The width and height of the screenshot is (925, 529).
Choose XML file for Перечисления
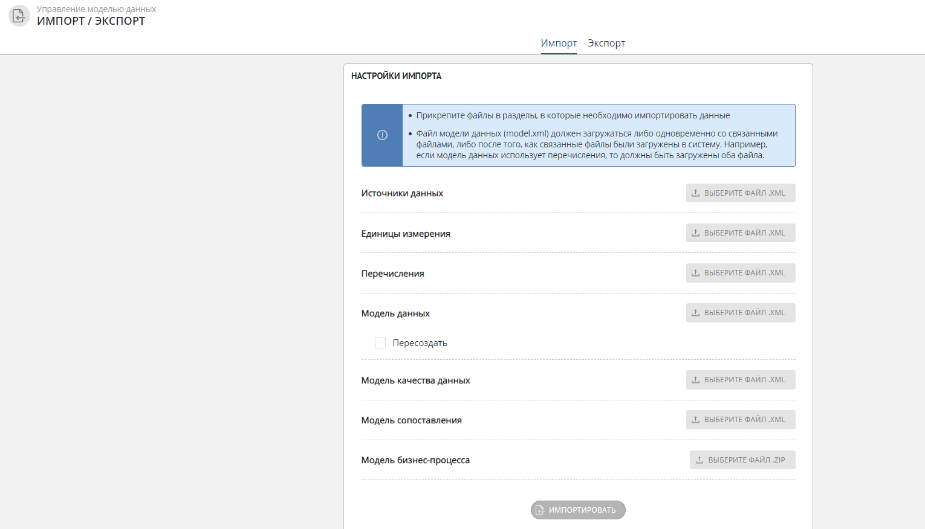click(x=741, y=273)
